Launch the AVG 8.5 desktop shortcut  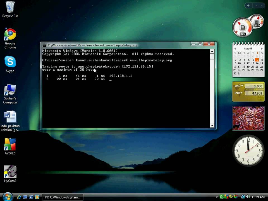10,147
